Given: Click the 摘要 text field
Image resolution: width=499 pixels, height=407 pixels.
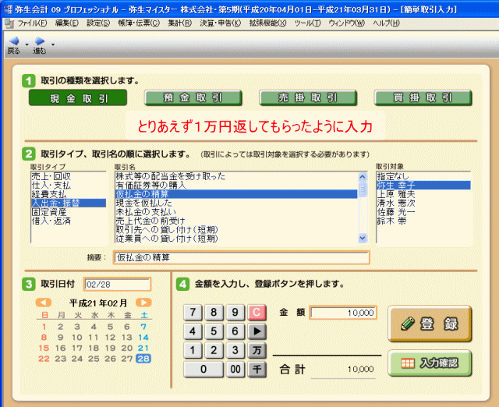Looking at the screenshot, I should [242, 257].
